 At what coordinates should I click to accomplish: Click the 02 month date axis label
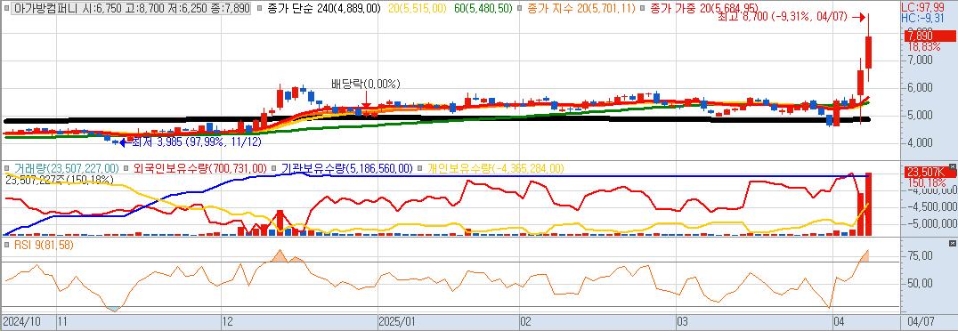(525, 320)
